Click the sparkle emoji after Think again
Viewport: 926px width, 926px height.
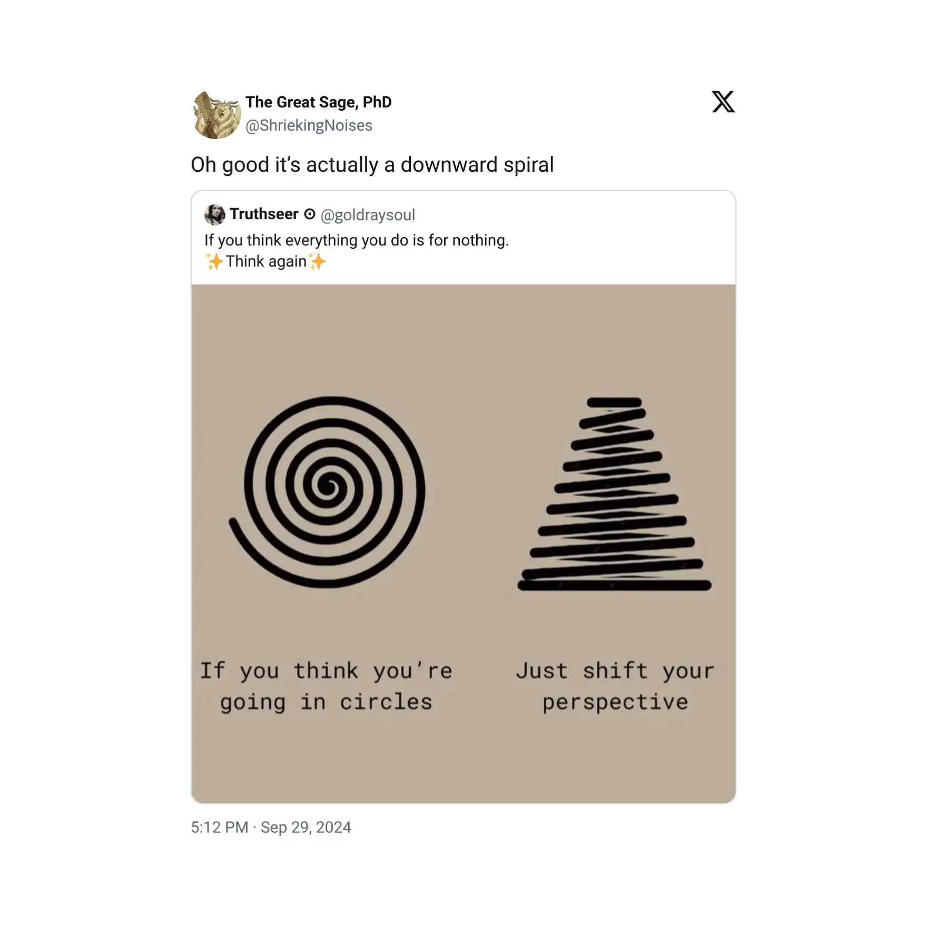(x=317, y=261)
